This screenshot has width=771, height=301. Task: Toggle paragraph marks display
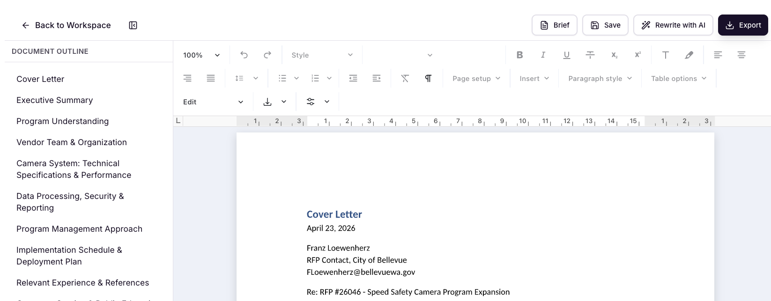(x=428, y=78)
